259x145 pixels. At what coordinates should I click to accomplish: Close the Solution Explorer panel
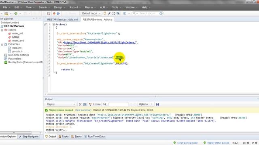(40, 19)
